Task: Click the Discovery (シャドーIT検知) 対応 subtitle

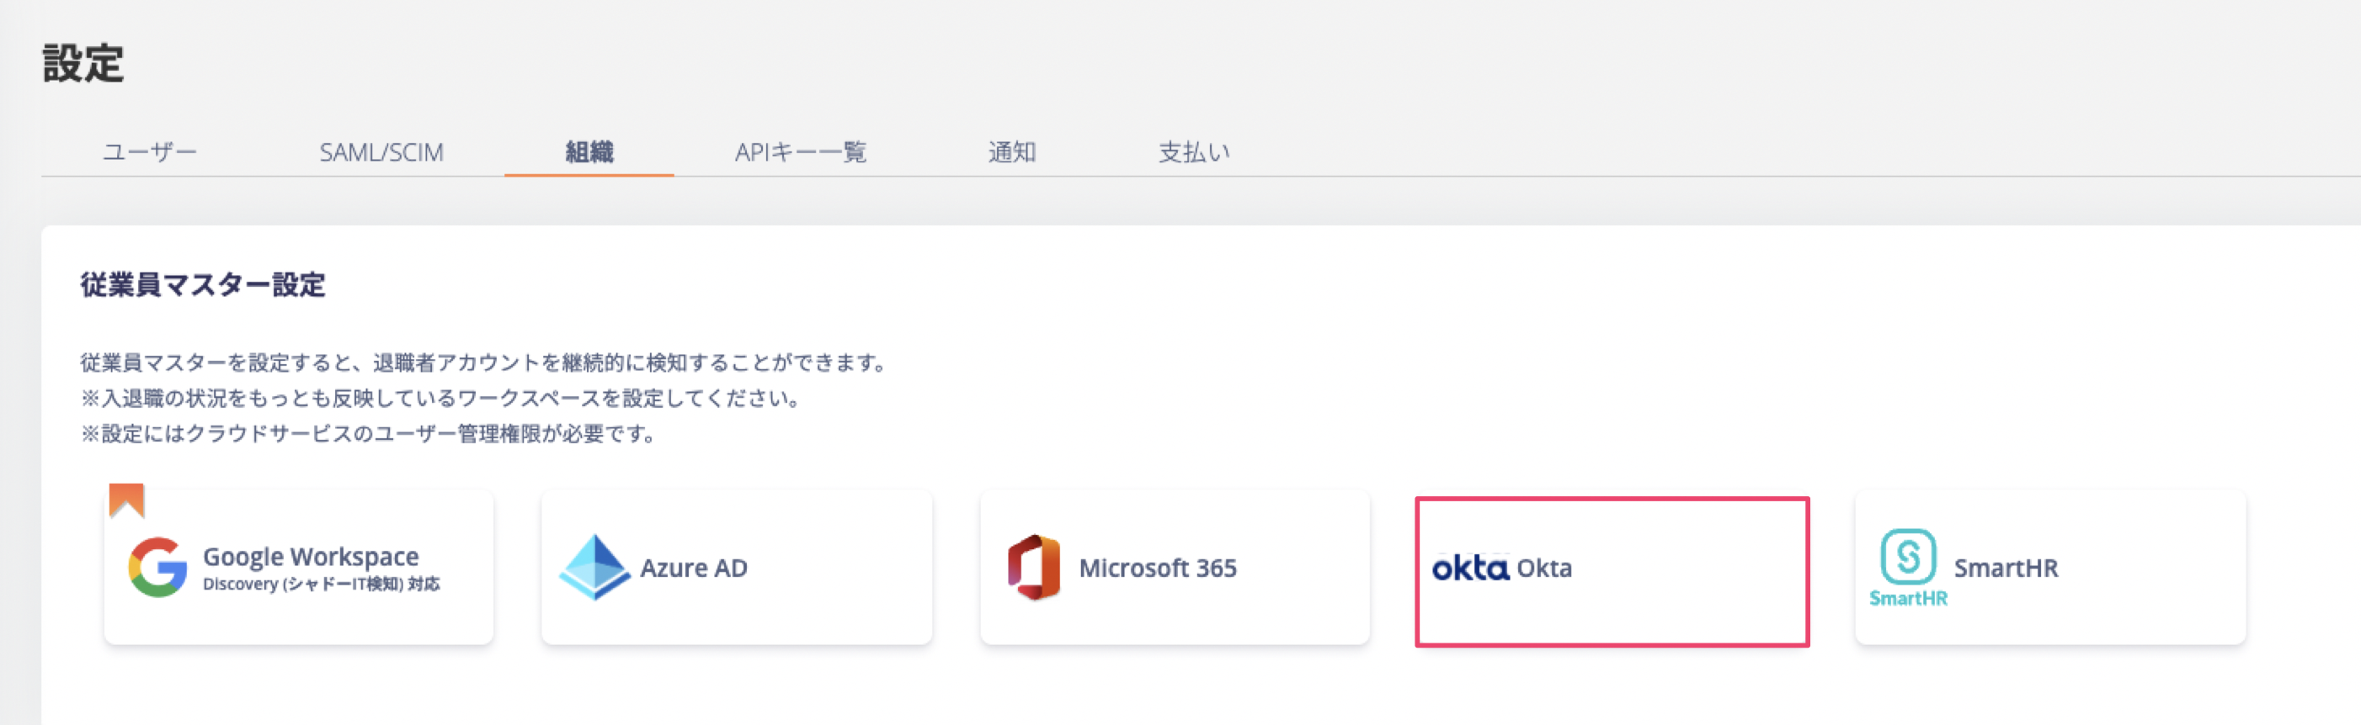Action: tap(321, 584)
